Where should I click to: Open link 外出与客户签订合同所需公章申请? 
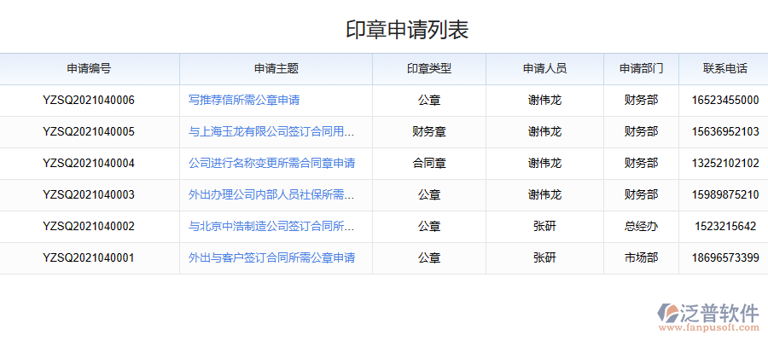(271, 257)
